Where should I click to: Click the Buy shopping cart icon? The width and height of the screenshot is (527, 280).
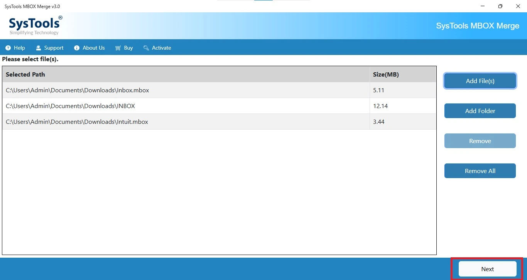point(118,48)
